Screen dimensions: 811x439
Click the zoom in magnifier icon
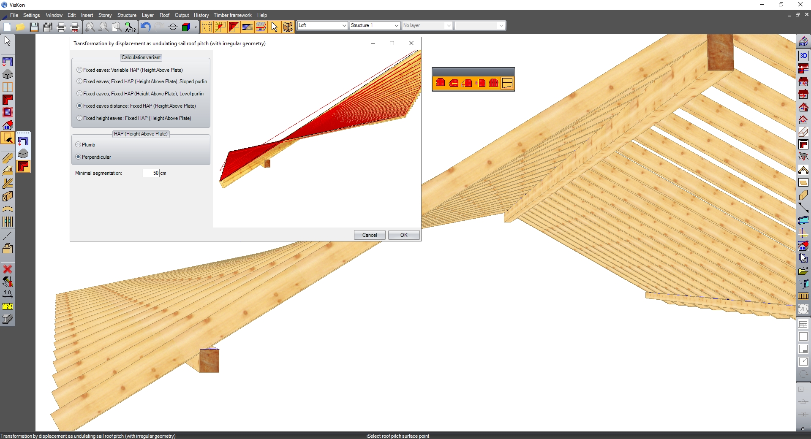point(90,27)
